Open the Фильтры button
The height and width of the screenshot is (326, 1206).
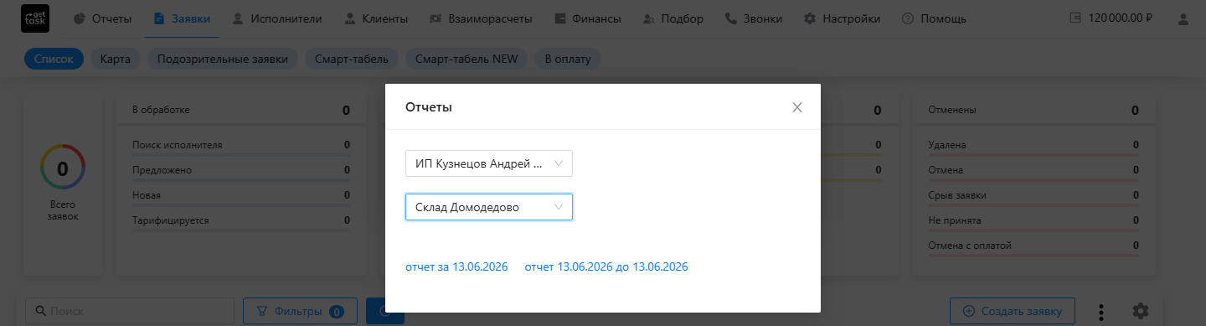(x=300, y=311)
